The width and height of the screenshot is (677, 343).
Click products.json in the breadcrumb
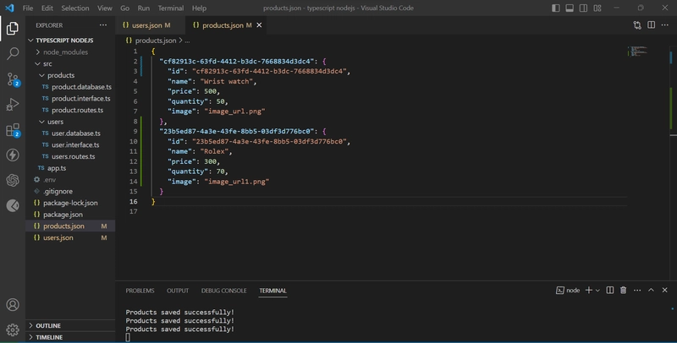point(156,41)
